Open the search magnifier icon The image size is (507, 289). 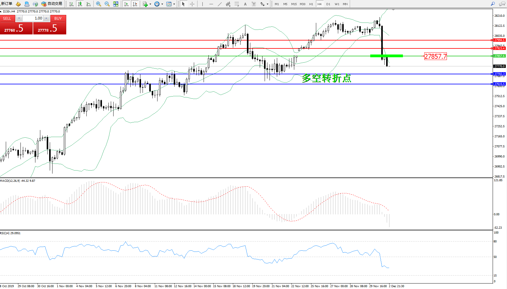(493, 4)
